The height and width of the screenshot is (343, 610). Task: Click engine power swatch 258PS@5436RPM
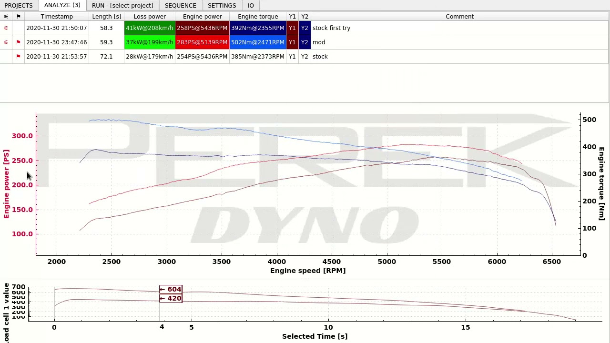click(x=202, y=28)
